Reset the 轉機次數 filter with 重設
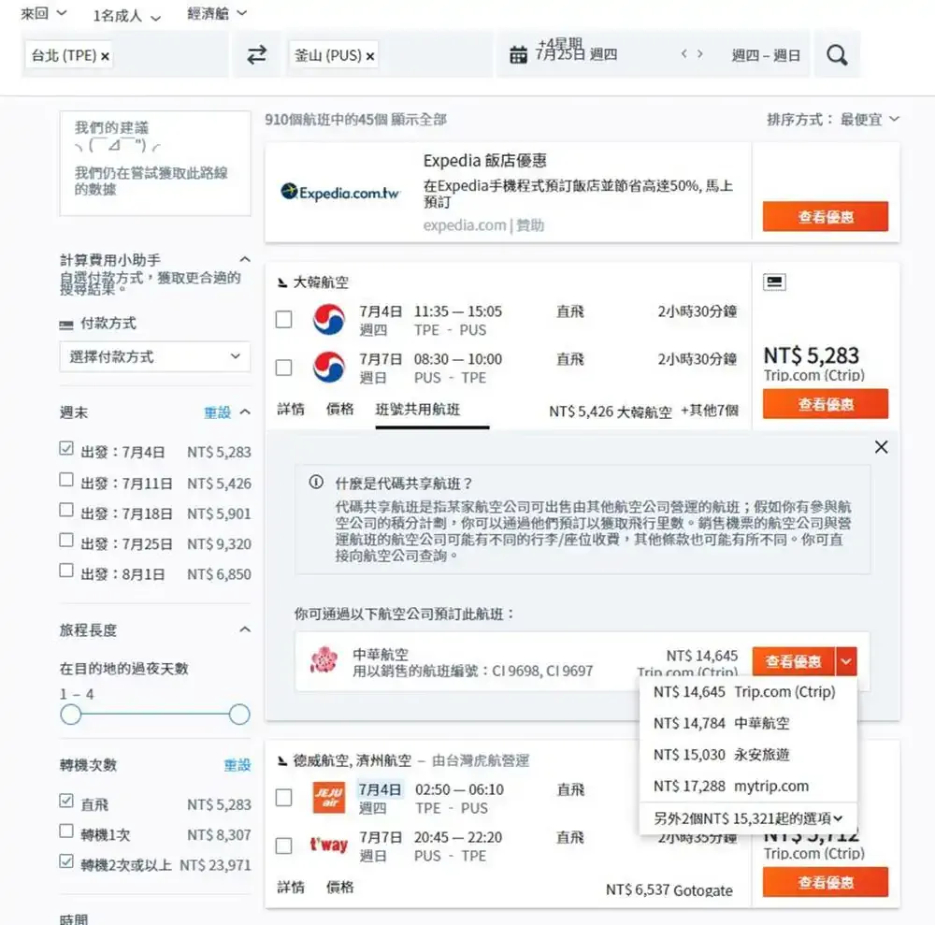The height and width of the screenshot is (925, 935). pos(237,764)
